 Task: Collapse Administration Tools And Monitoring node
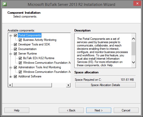[11, 68]
